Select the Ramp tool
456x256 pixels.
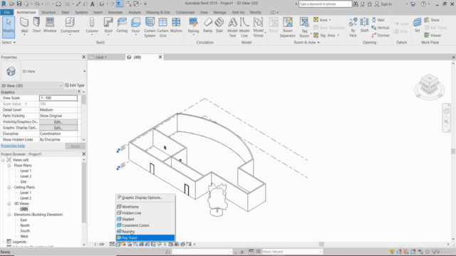pos(207,25)
